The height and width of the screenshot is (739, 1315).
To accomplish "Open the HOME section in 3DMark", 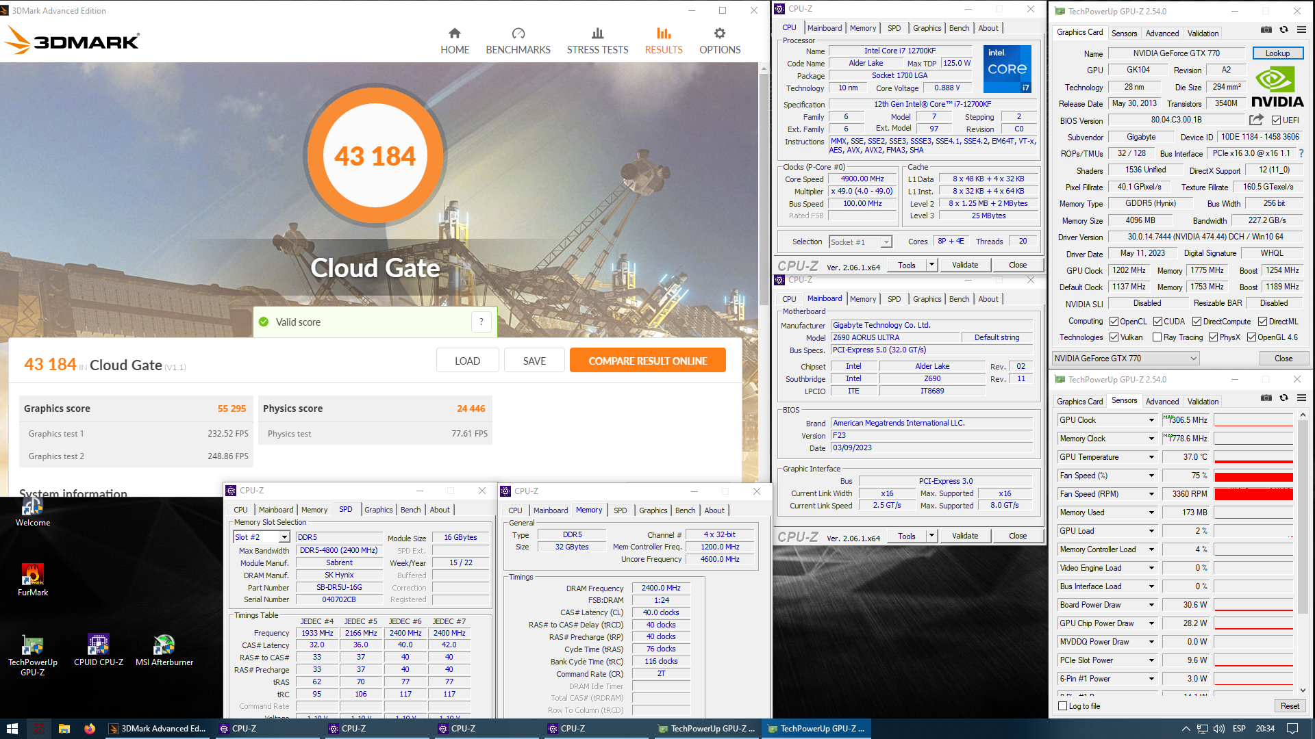I will coord(455,41).
